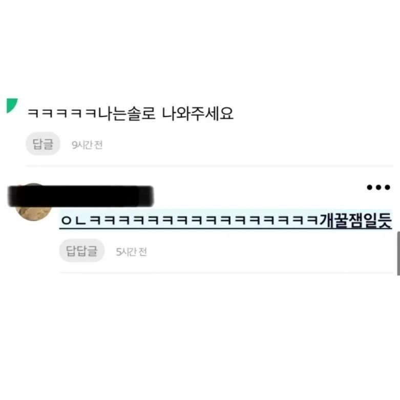Click the blank area above the comments

200,49
